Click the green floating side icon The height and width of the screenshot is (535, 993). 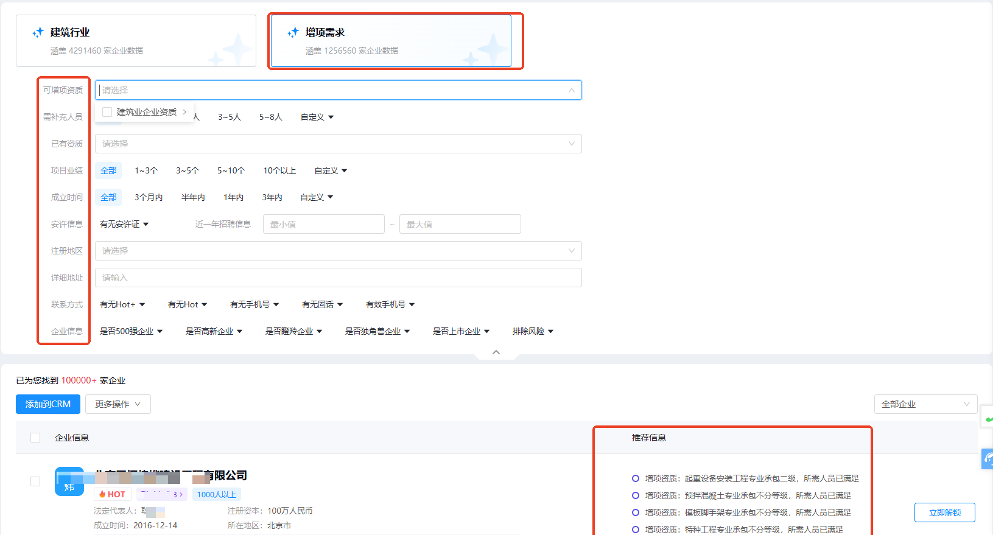click(x=988, y=418)
